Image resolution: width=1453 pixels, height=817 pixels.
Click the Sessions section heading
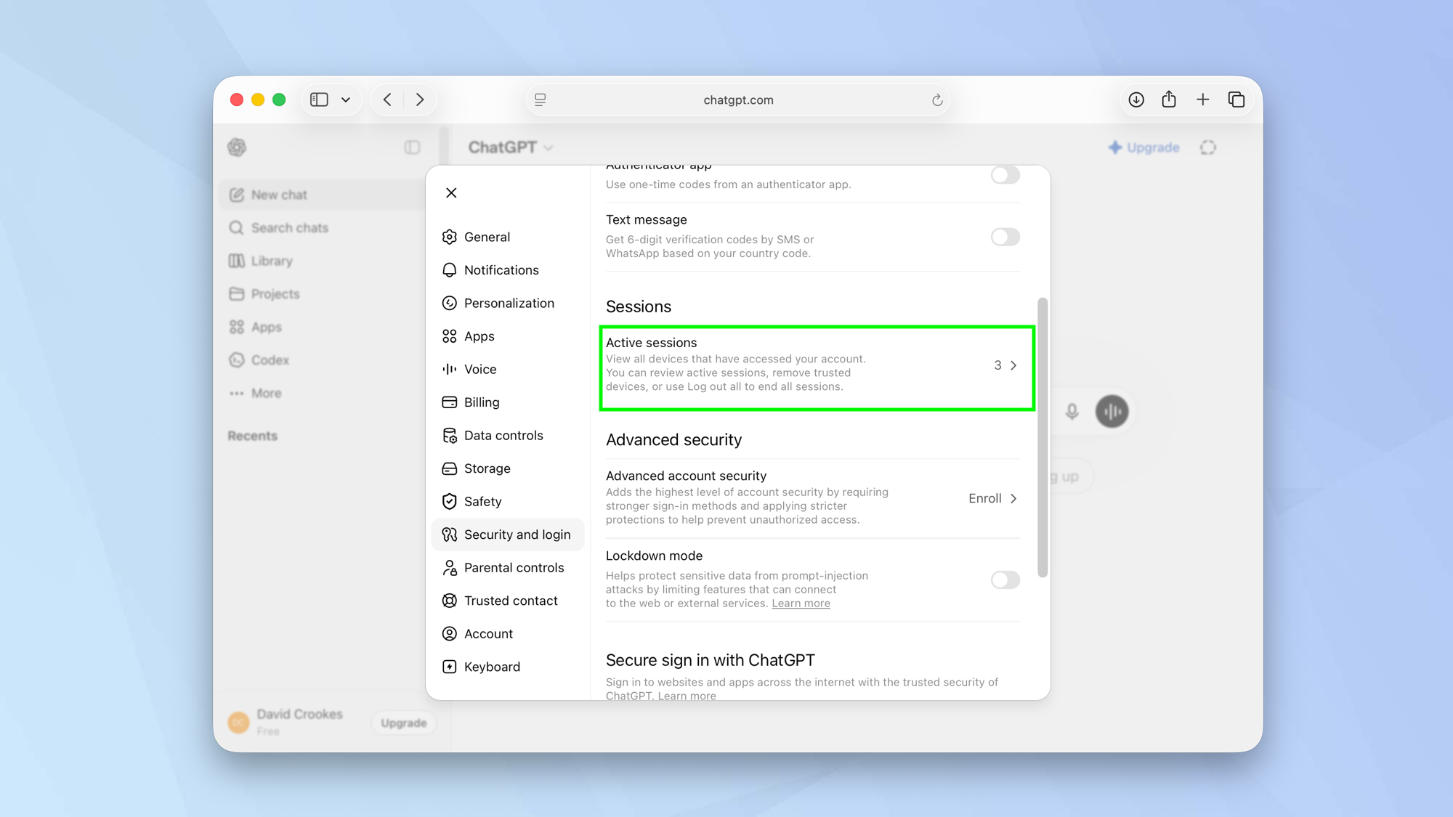click(x=638, y=306)
